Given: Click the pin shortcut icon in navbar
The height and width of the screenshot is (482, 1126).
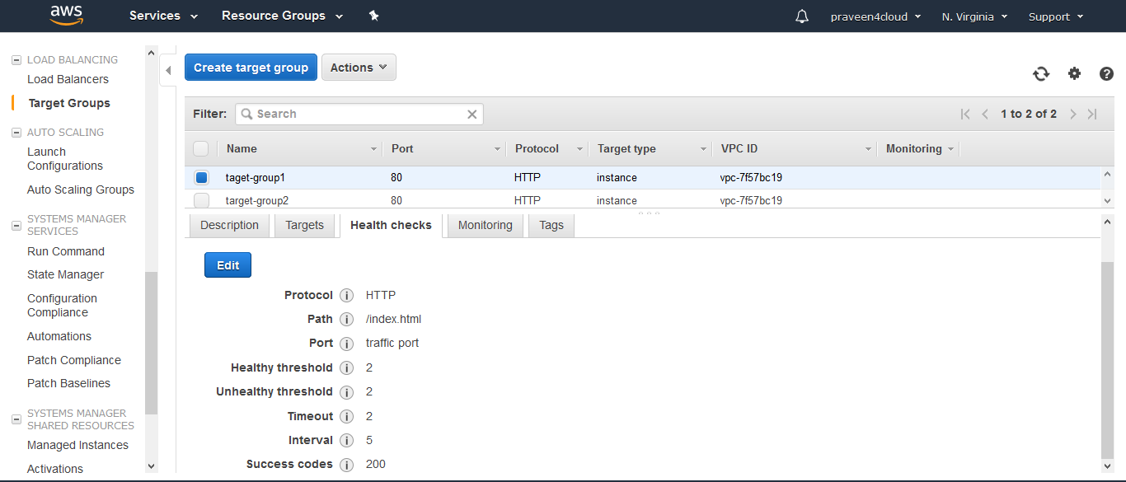Looking at the screenshot, I should point(373,15).
